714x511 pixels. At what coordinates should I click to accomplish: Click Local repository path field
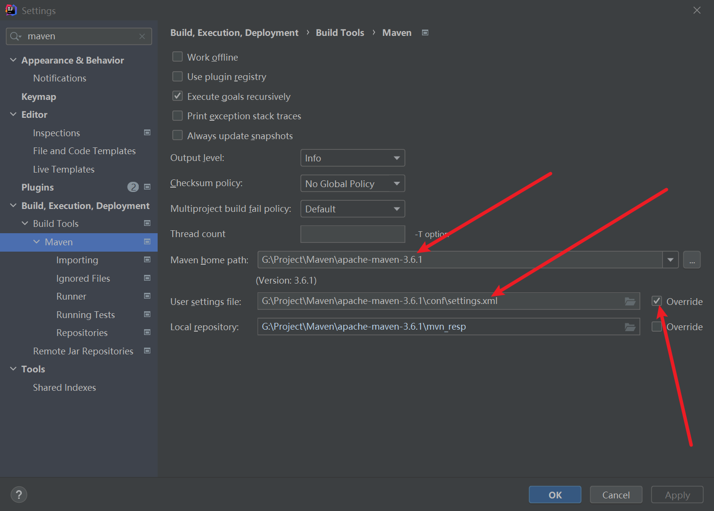tap(449, 327)
